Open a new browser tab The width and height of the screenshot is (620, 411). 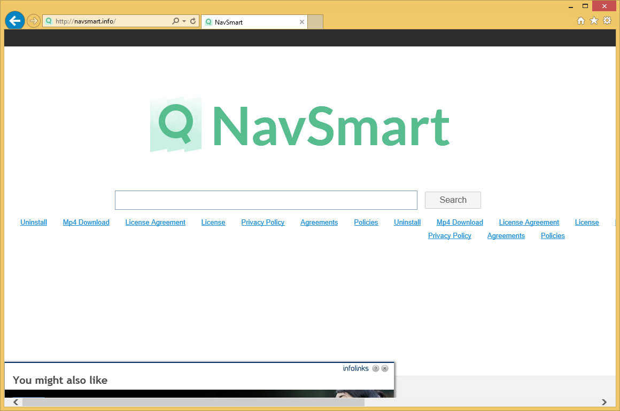point(315,22)
